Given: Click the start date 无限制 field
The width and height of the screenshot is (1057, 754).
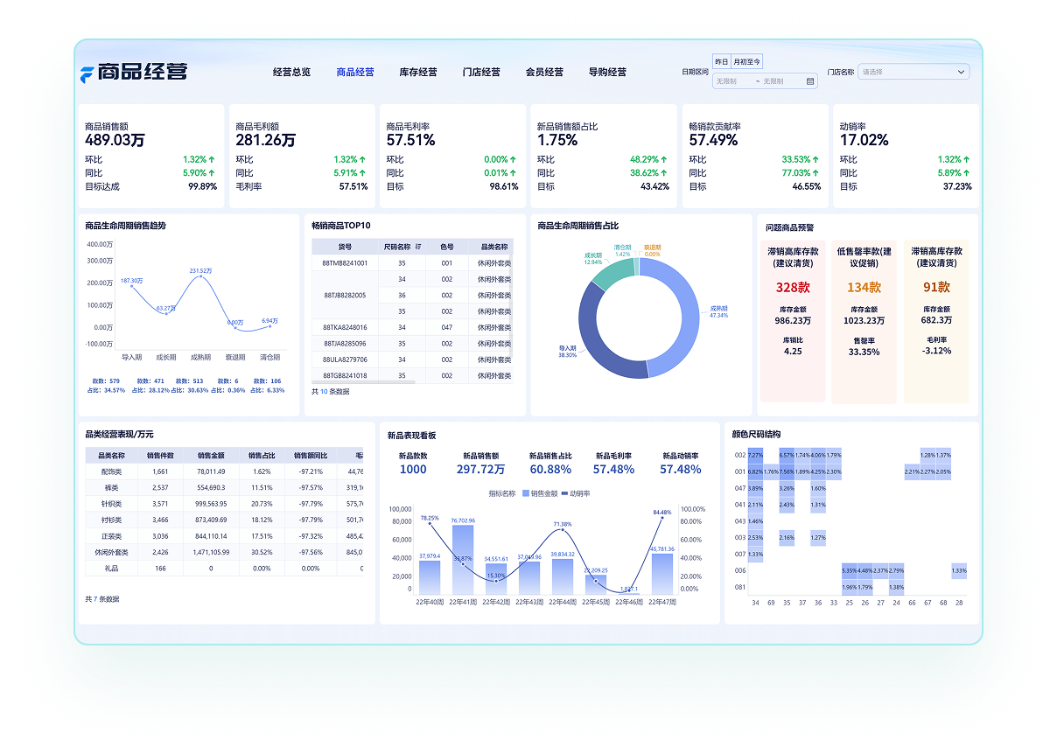Looking at the screenshot, I should [726, 81].
